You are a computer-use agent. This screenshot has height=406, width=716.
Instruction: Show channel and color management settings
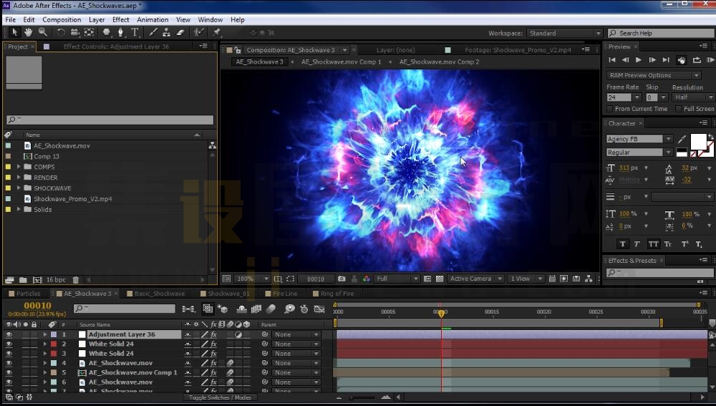366,279
